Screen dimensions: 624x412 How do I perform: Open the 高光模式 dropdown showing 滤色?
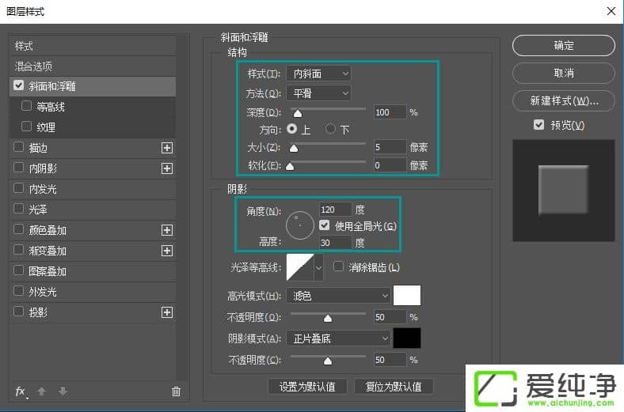(339, 296)
